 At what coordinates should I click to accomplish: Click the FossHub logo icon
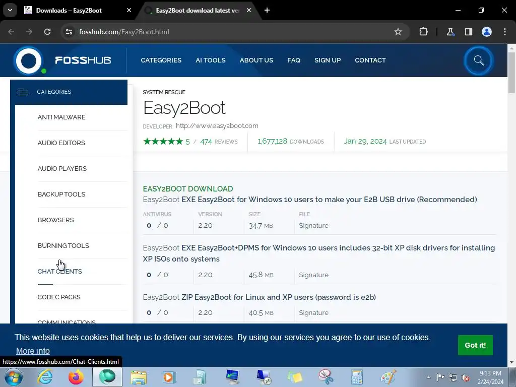click(29, 60)
